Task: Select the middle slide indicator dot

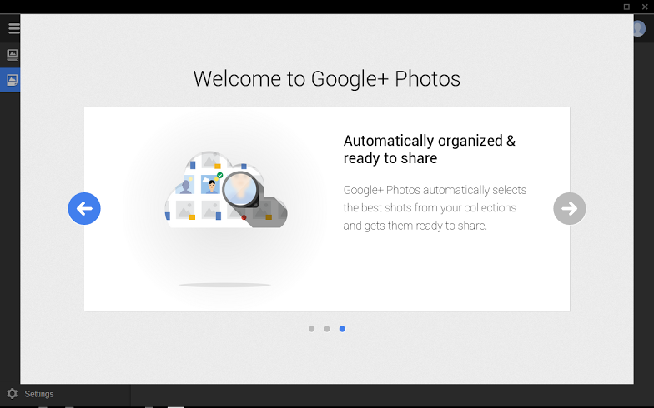Action: pos(327,329)
